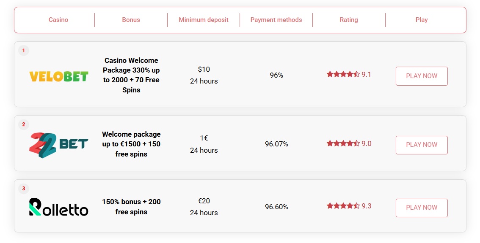Select the Payment methods column header
Viewport: 480px width, 243px height.
click(276, 20)
